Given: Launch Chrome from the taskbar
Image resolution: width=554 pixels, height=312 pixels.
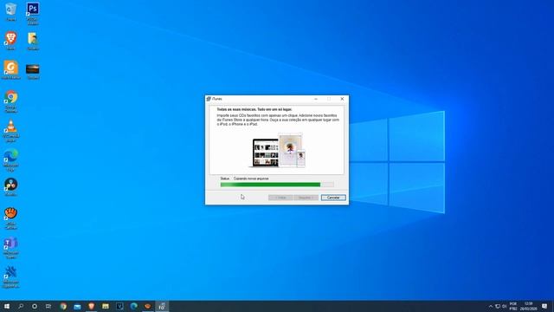Looking at the screenshot, I should [x=63, y=306].
